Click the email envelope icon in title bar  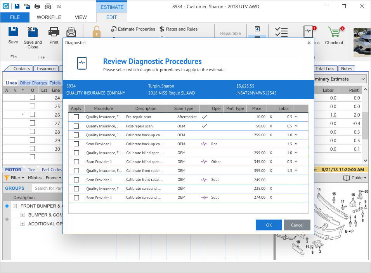[48, 6]
